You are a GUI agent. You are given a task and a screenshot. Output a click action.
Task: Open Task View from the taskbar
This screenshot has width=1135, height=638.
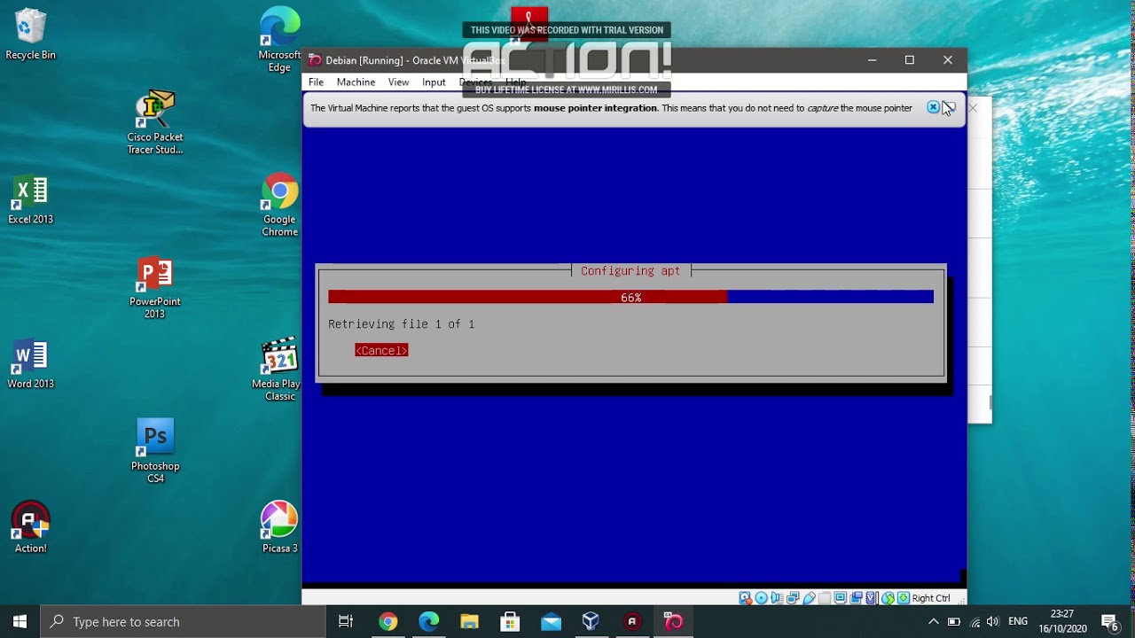pos(346,622)
